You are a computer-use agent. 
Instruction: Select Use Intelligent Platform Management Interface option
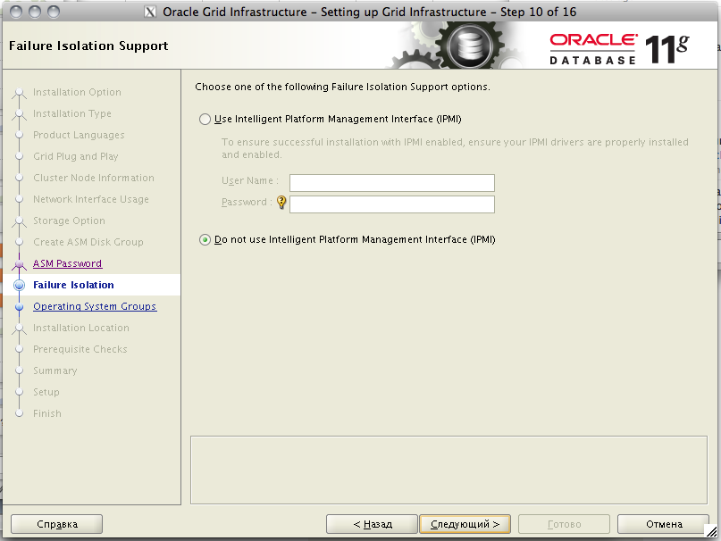(205, 119)
